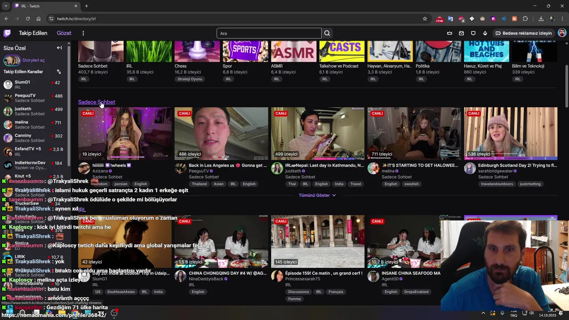Collapse the Size Özel sidebar panel
The width and height of the screenshot is (569, 320).
click(59, 48)
